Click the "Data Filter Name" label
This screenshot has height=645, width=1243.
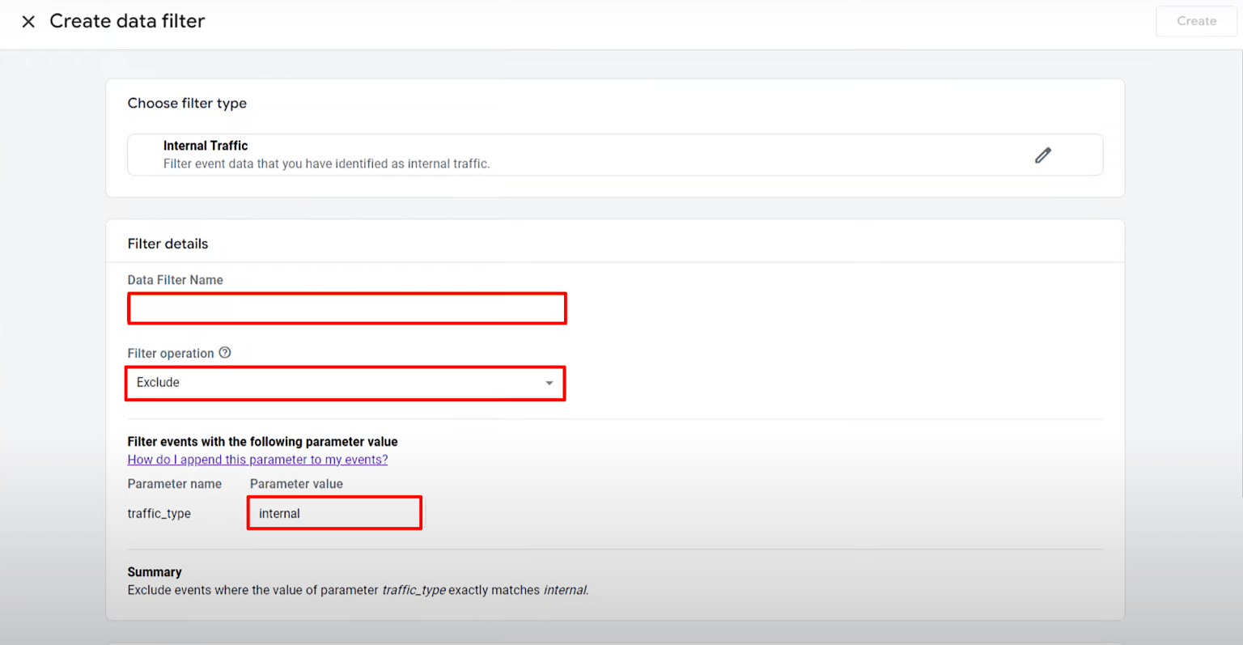click(175, 280)
